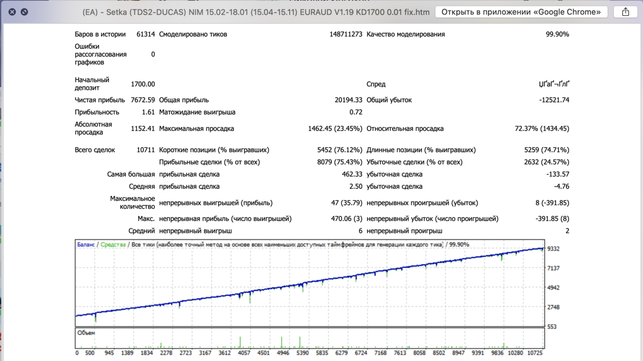Select maximal consecutive loss -391.85 (8)
Screen dimensions: 643x361
tap(552, 219)
